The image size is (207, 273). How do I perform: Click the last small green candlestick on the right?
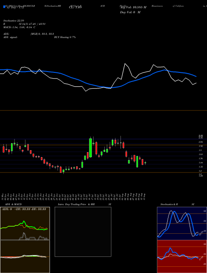click(145, 163)
